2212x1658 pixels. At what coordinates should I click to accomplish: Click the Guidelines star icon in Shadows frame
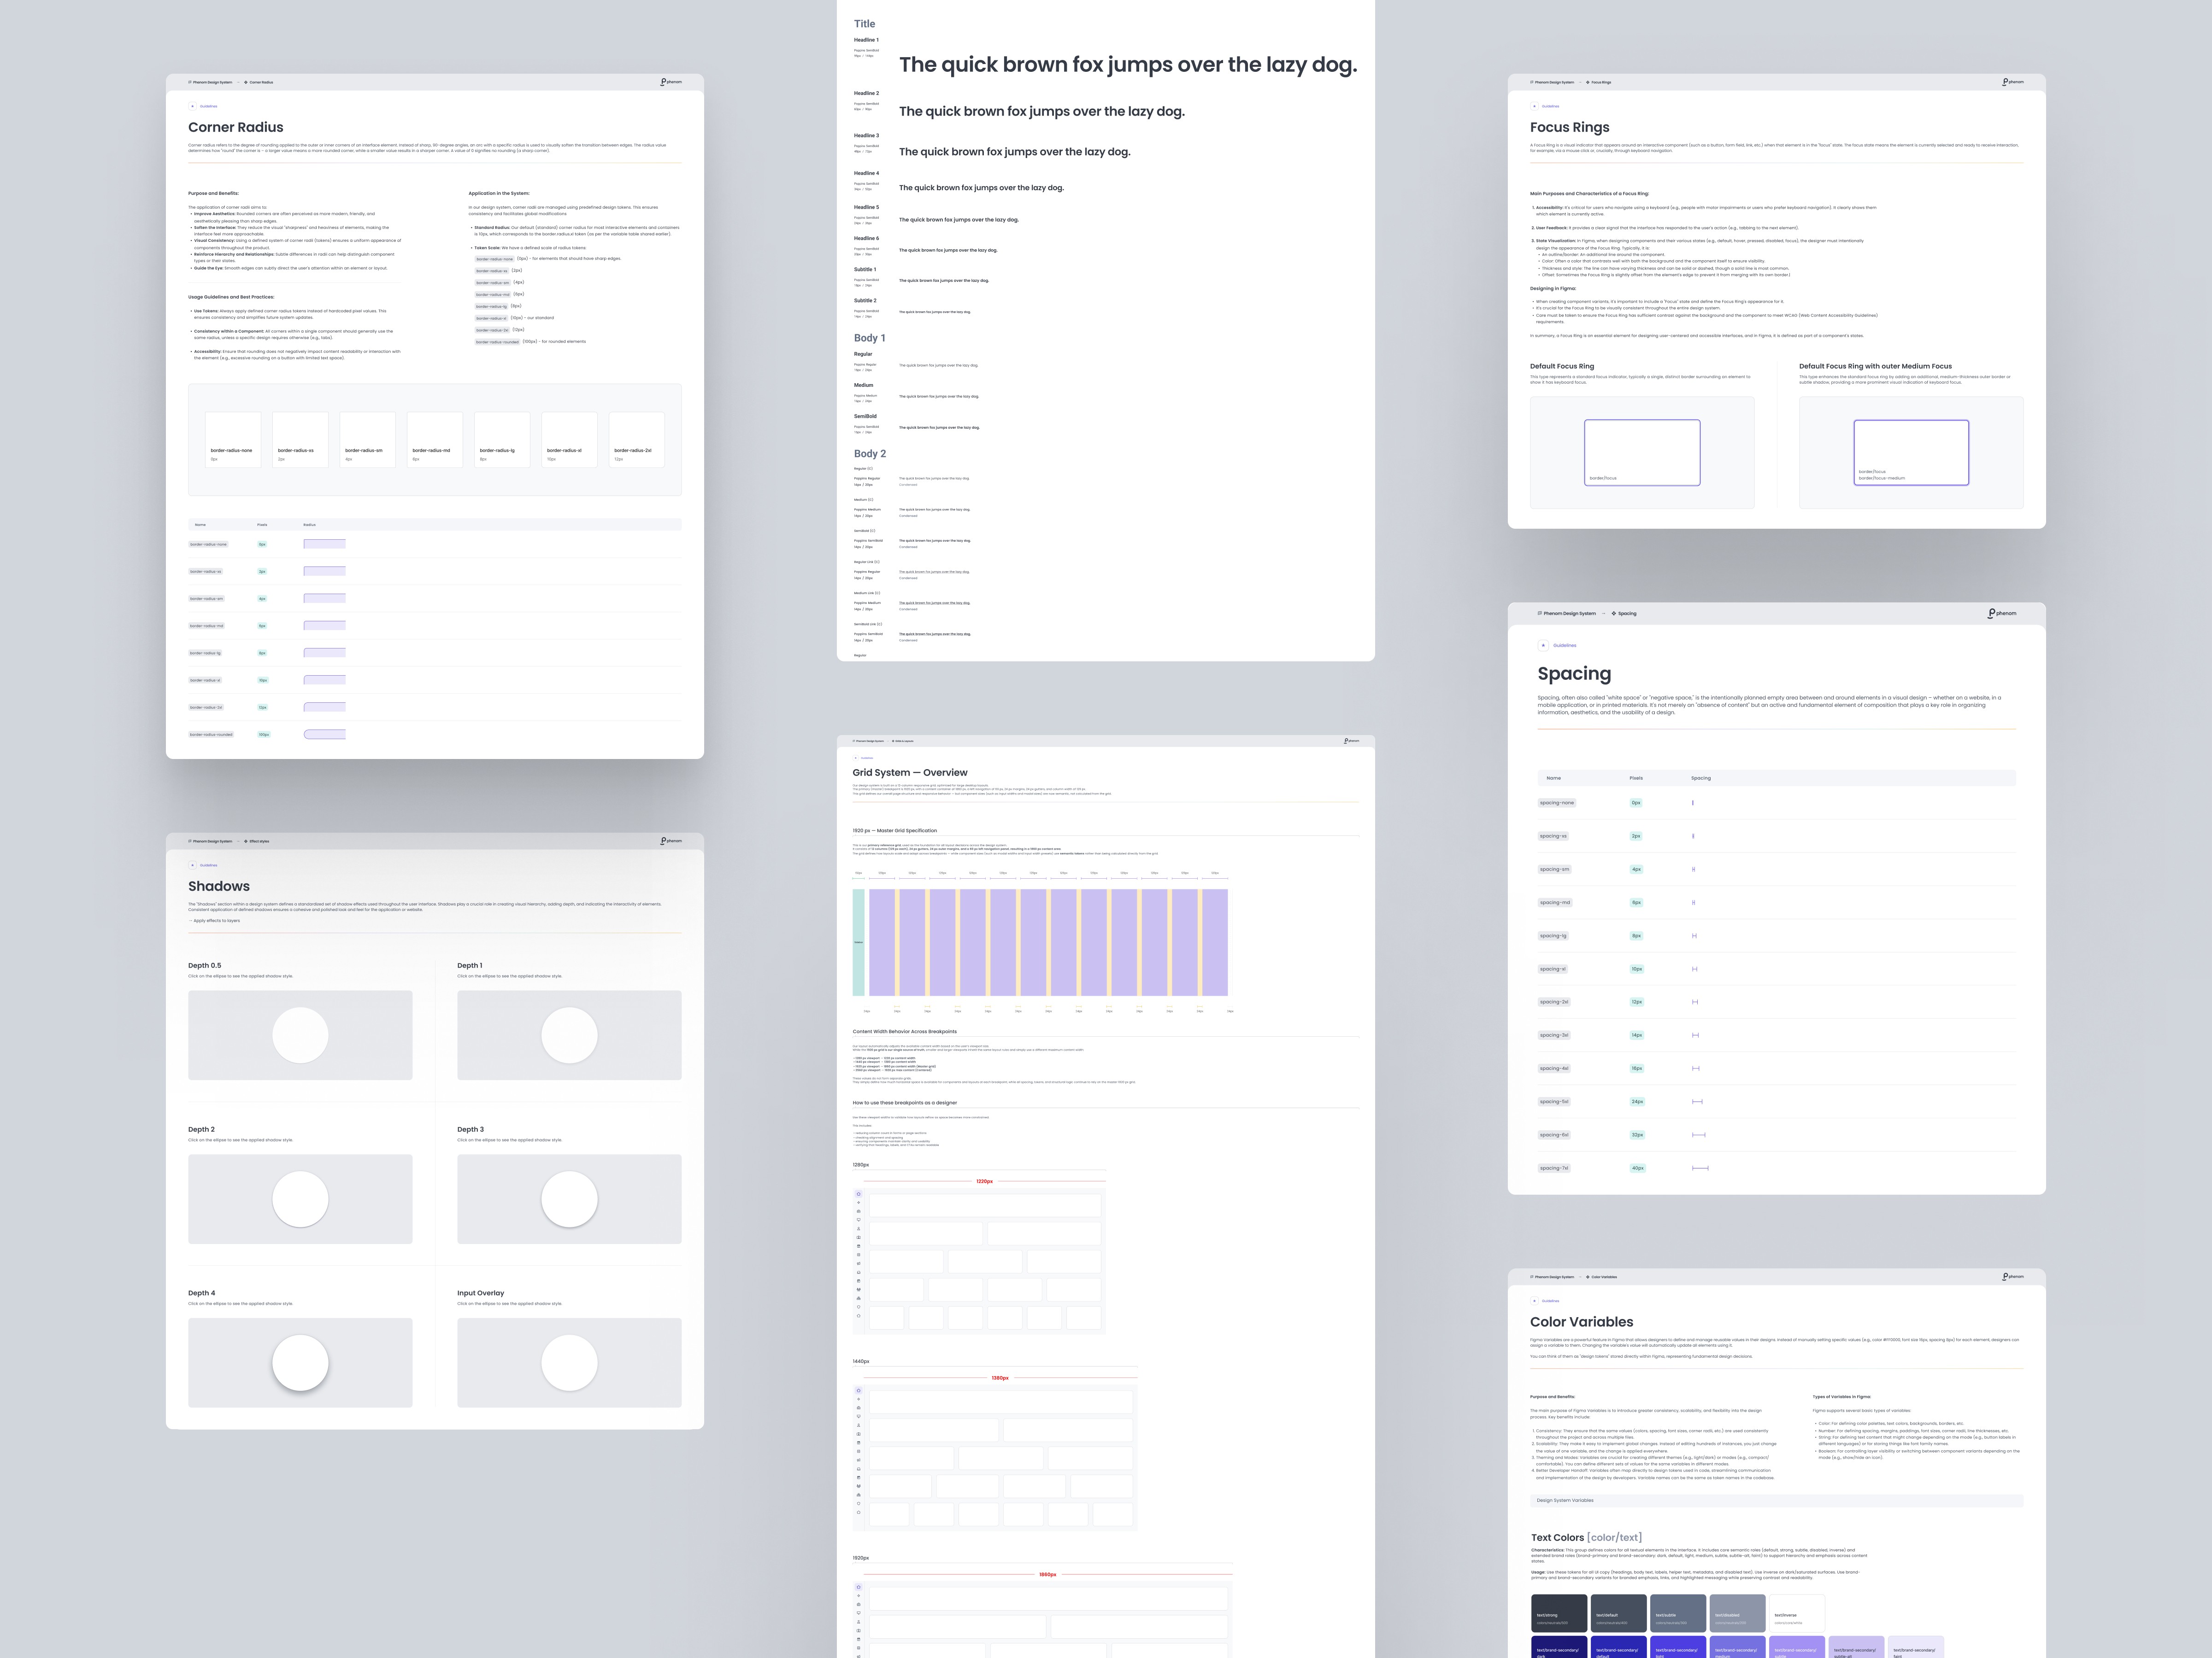point(192,865)
